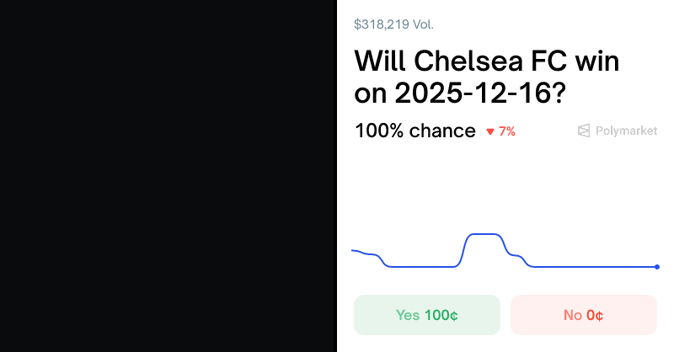Image resolution: width=674 pixels, height=352 pixels.
Task: Buy Yes at 100¢
Action: tap(426, 315)
